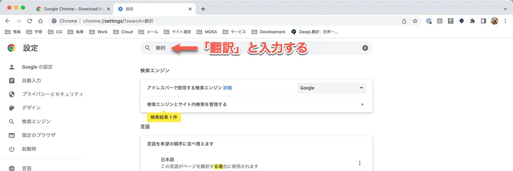Click the DeepL extension icon in toolbar

(462, 21)
